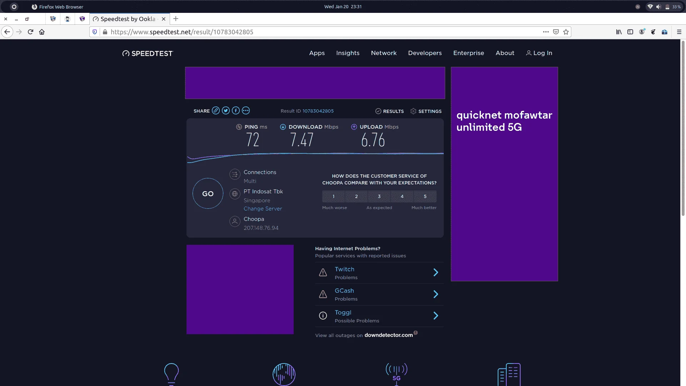Open the system Wi-Fi indicator
This screenshot has height=386, width=686.
[650, 6]
